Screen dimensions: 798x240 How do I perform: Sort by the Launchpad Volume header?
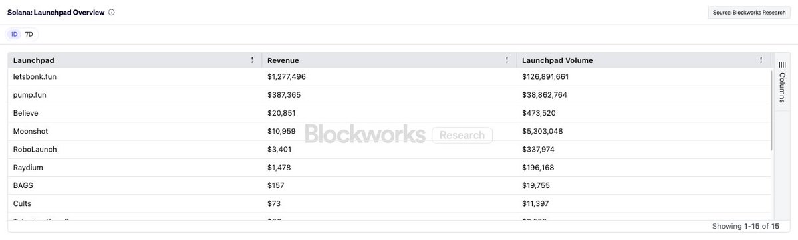557,60
